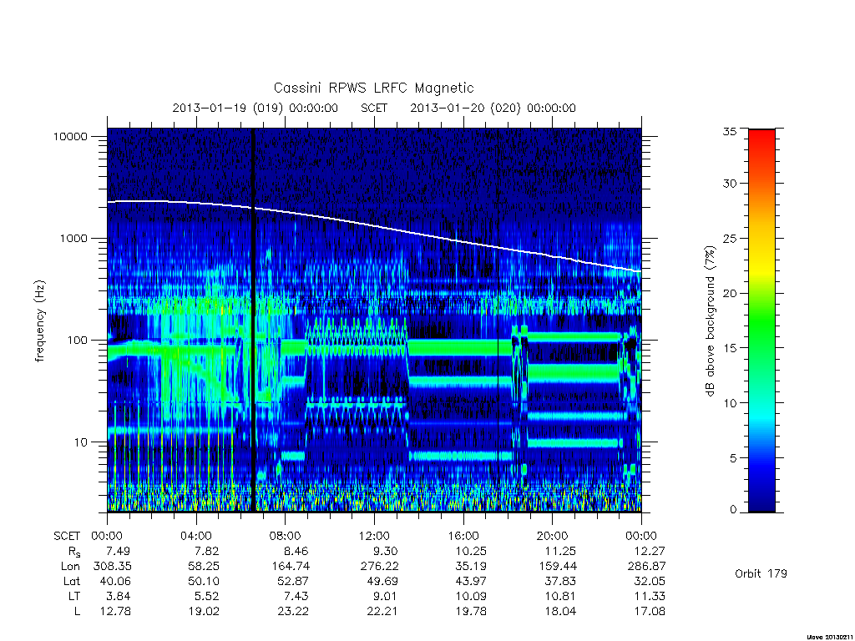This screenshot has height=641, width=855.
Task: Click the end time '2013-01-20 (020) 00:00:00'
Action: (493, 108)
